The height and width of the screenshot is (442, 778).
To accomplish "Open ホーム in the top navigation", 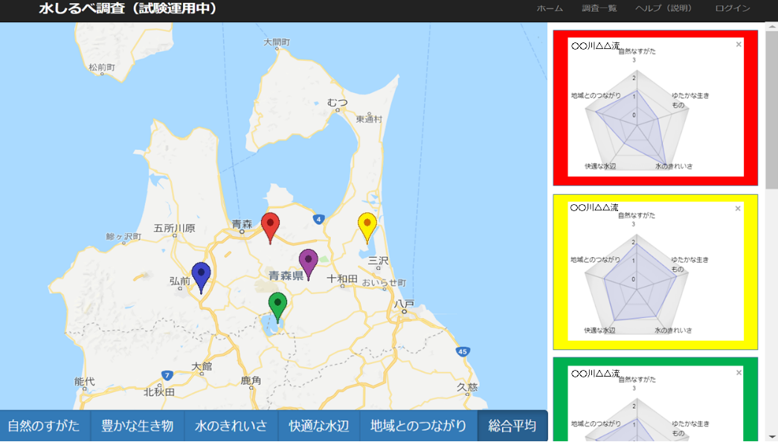I will (x=549, y=8).
